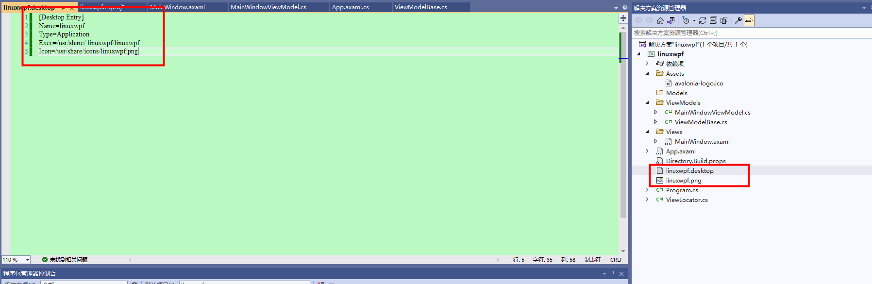
Task: Expand MainWindowViewModel.cs node in tree
Action: pyautogui.click(x=656, y=112)
